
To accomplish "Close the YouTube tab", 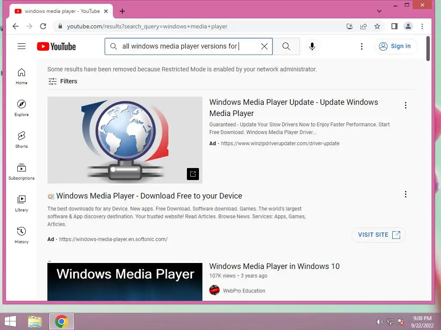I will (106, 11).
